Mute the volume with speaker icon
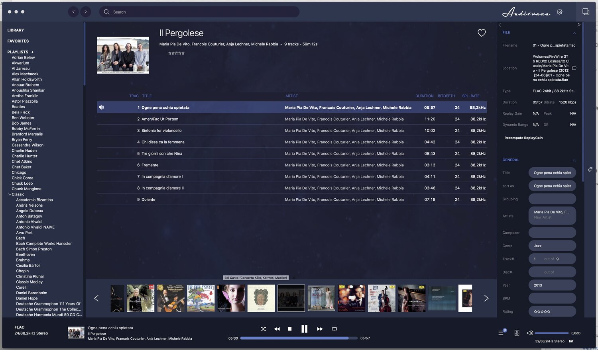The height and width of the screenshot is (350, 598). click(530, 333)
